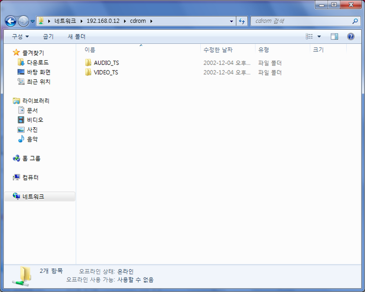Image resolution: width=365 pixels, height=292 pixels.
Task: Open 음악 library in sidebar
Action: coord(32,139)
